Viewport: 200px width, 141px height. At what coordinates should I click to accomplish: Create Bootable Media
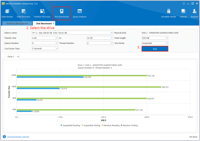point(168,13)
